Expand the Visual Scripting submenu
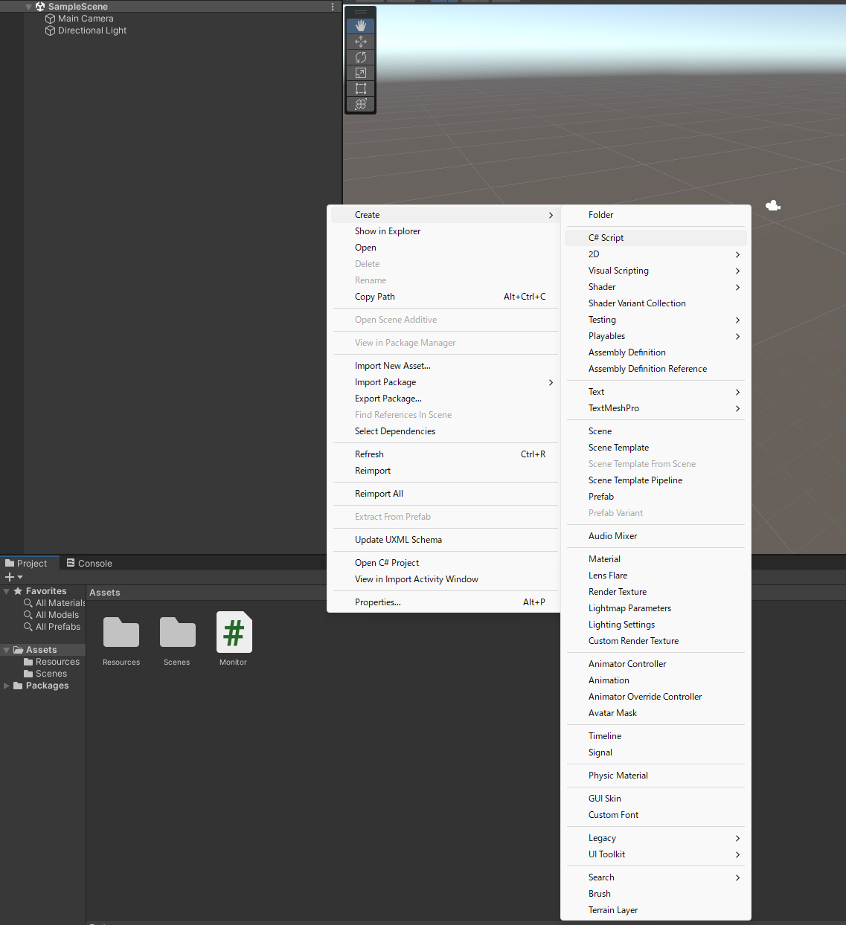 656,271
